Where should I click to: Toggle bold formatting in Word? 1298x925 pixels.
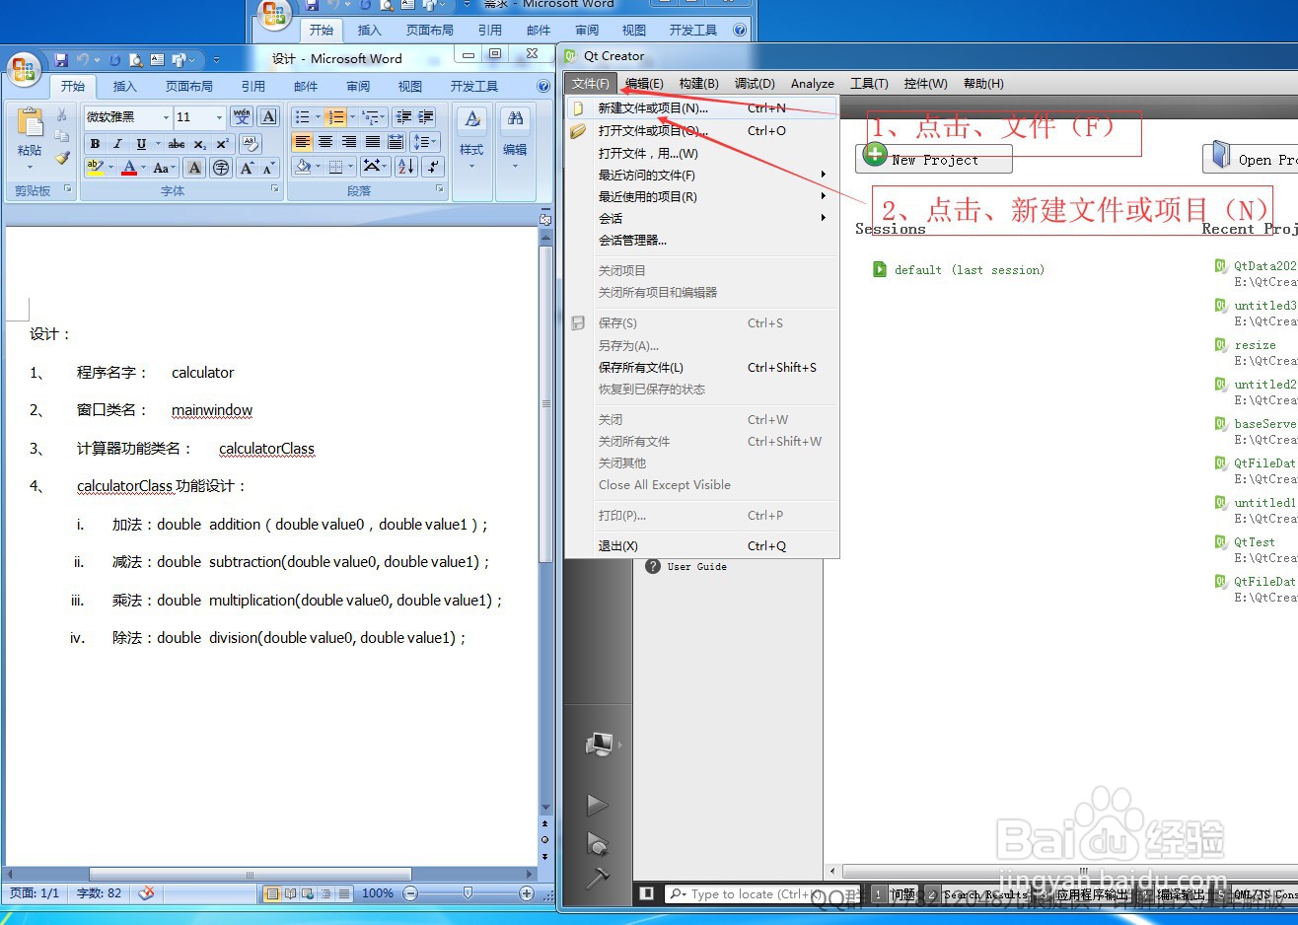[95, 144]
